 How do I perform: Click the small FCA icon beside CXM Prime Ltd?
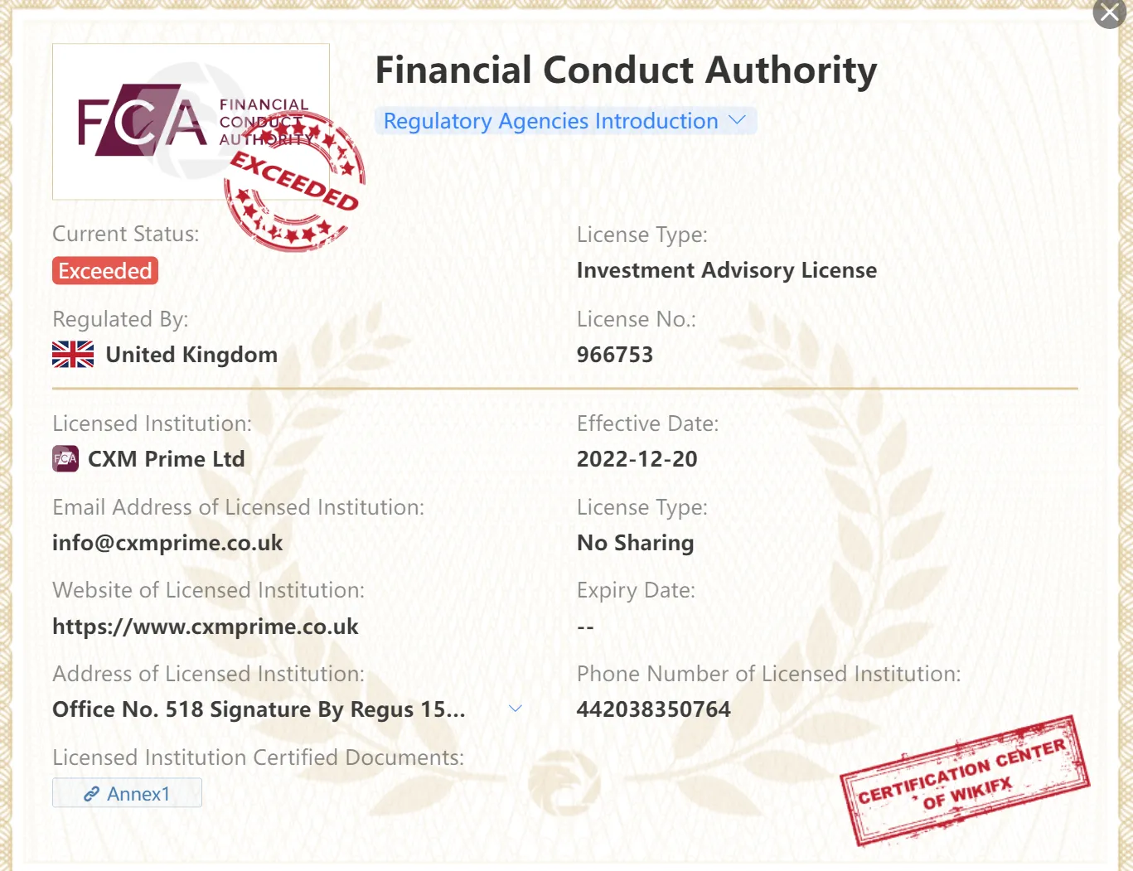click(65, 458)
